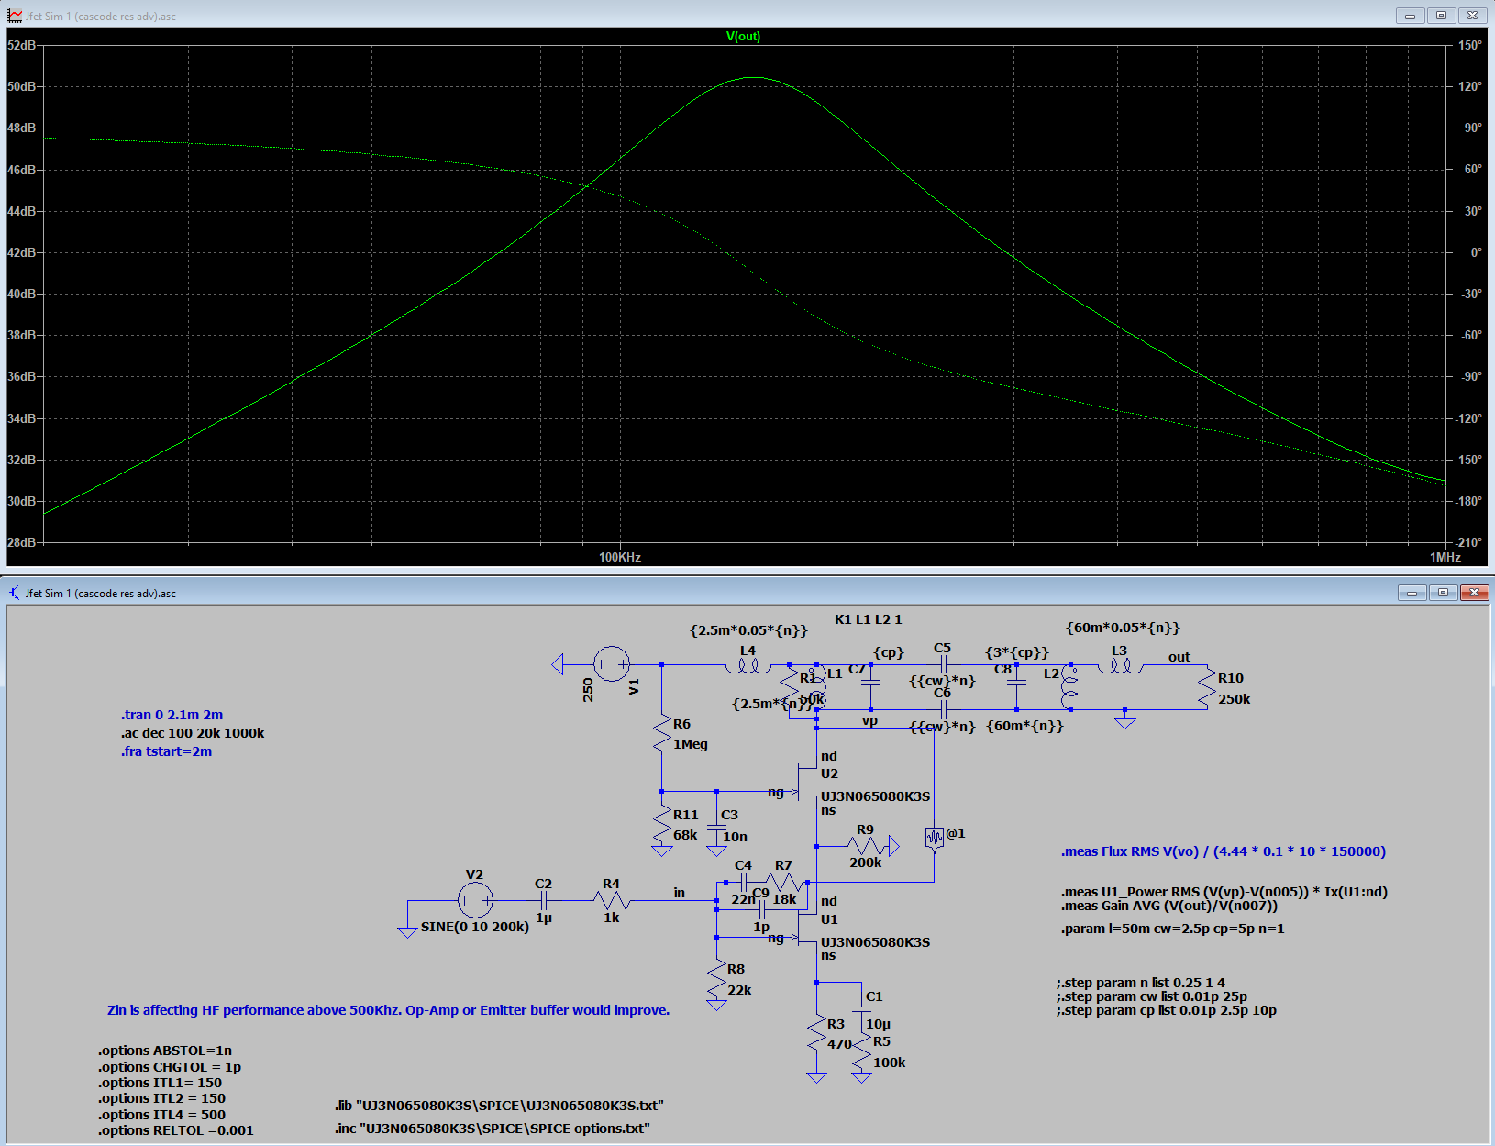
Task: Select the .param l=50m directive text
Action: point(1172,929)
